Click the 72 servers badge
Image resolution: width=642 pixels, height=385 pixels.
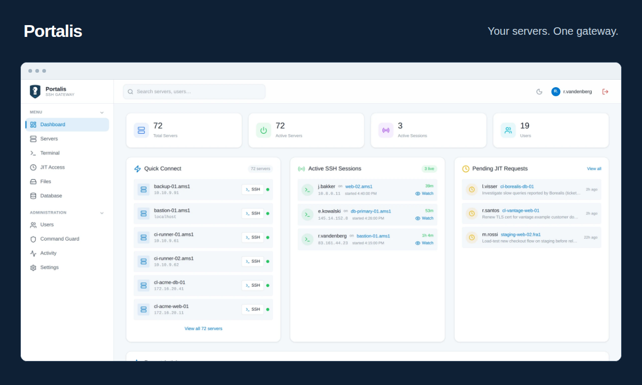[x=261, y=169]
